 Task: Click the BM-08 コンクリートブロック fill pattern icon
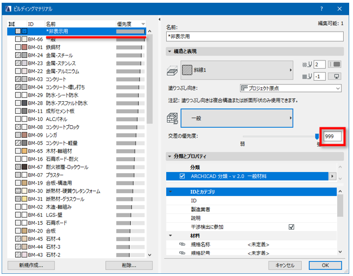18,127
